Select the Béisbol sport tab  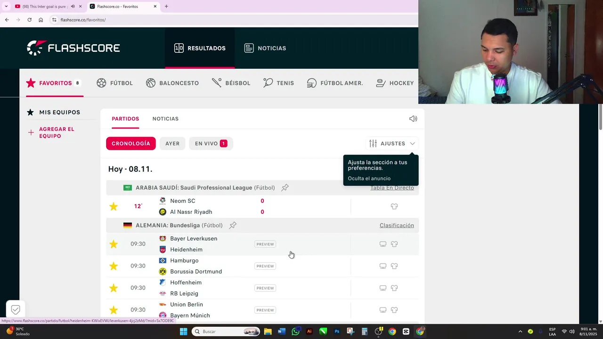231,83
